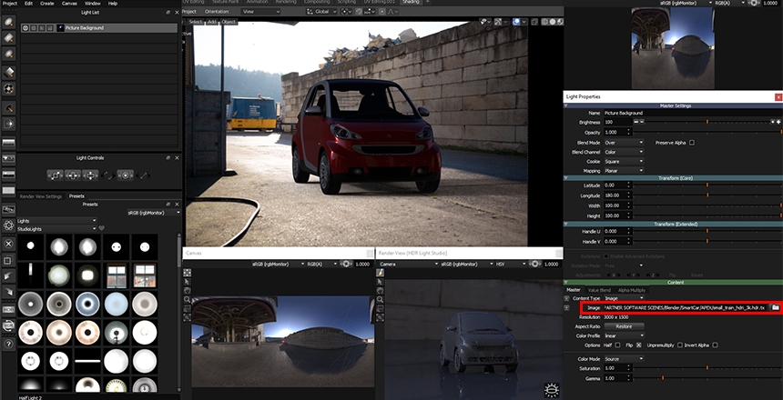Click the Render View paint brush tool
This screenshot has width=783, height=400.
(x=380, y=273)
